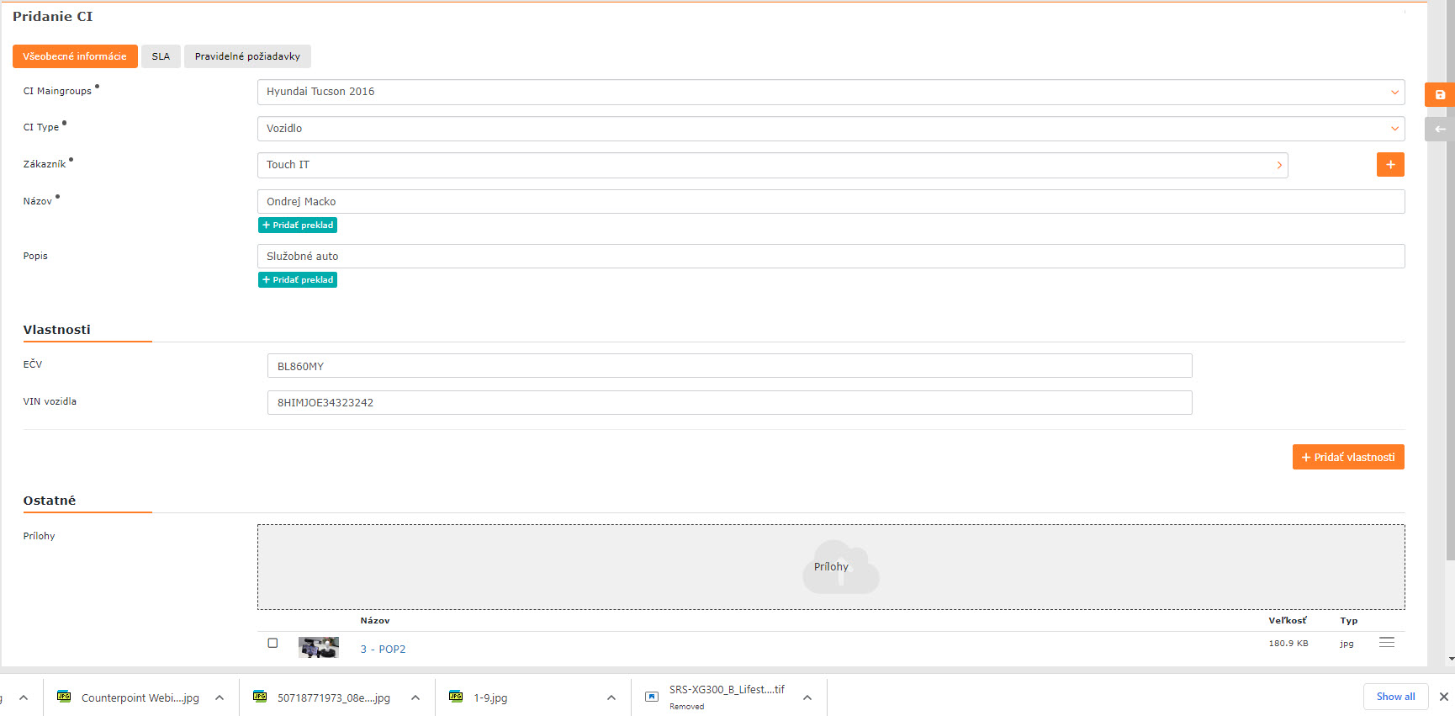
Task: Click the orange save floppy disk icon
Action: 1439,95
